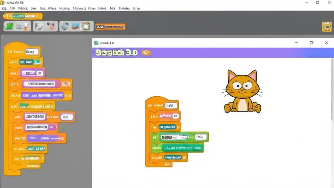Select the magnet tool in the second toolbar group
Viewport: 334px width, 188px height.
click(38, 26)
